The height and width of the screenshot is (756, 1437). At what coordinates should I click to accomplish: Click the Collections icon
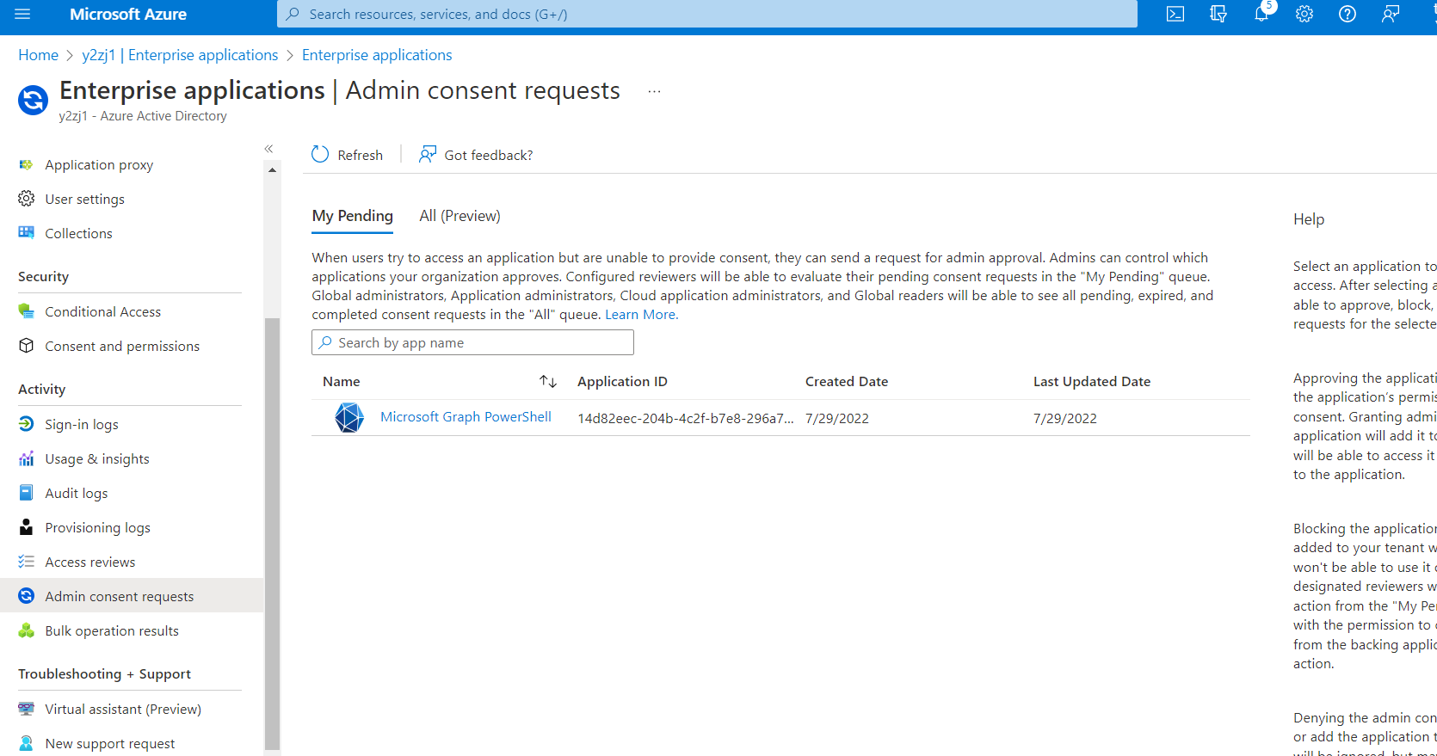coord(27,233)
